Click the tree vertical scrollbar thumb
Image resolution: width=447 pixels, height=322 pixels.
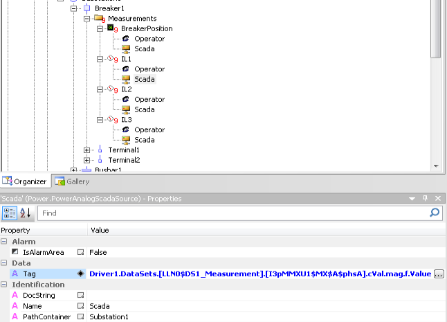[x=436, y=28]
